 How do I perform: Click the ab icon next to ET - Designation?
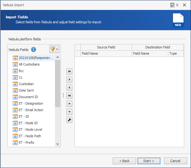[x=15, y=103]
